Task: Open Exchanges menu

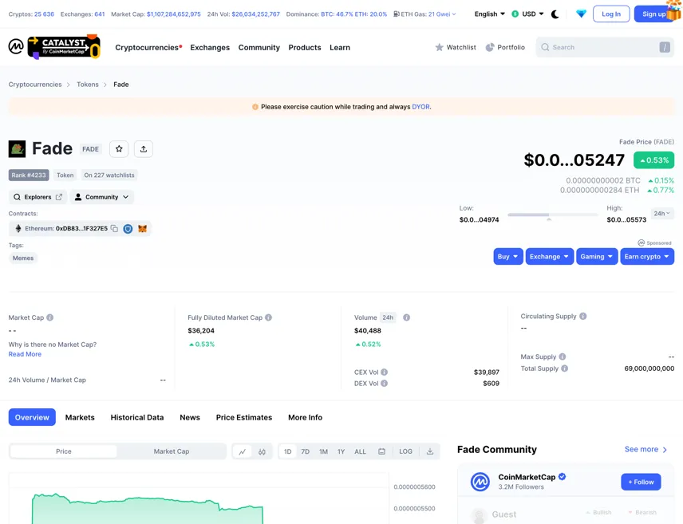Action: click(210, 48)
